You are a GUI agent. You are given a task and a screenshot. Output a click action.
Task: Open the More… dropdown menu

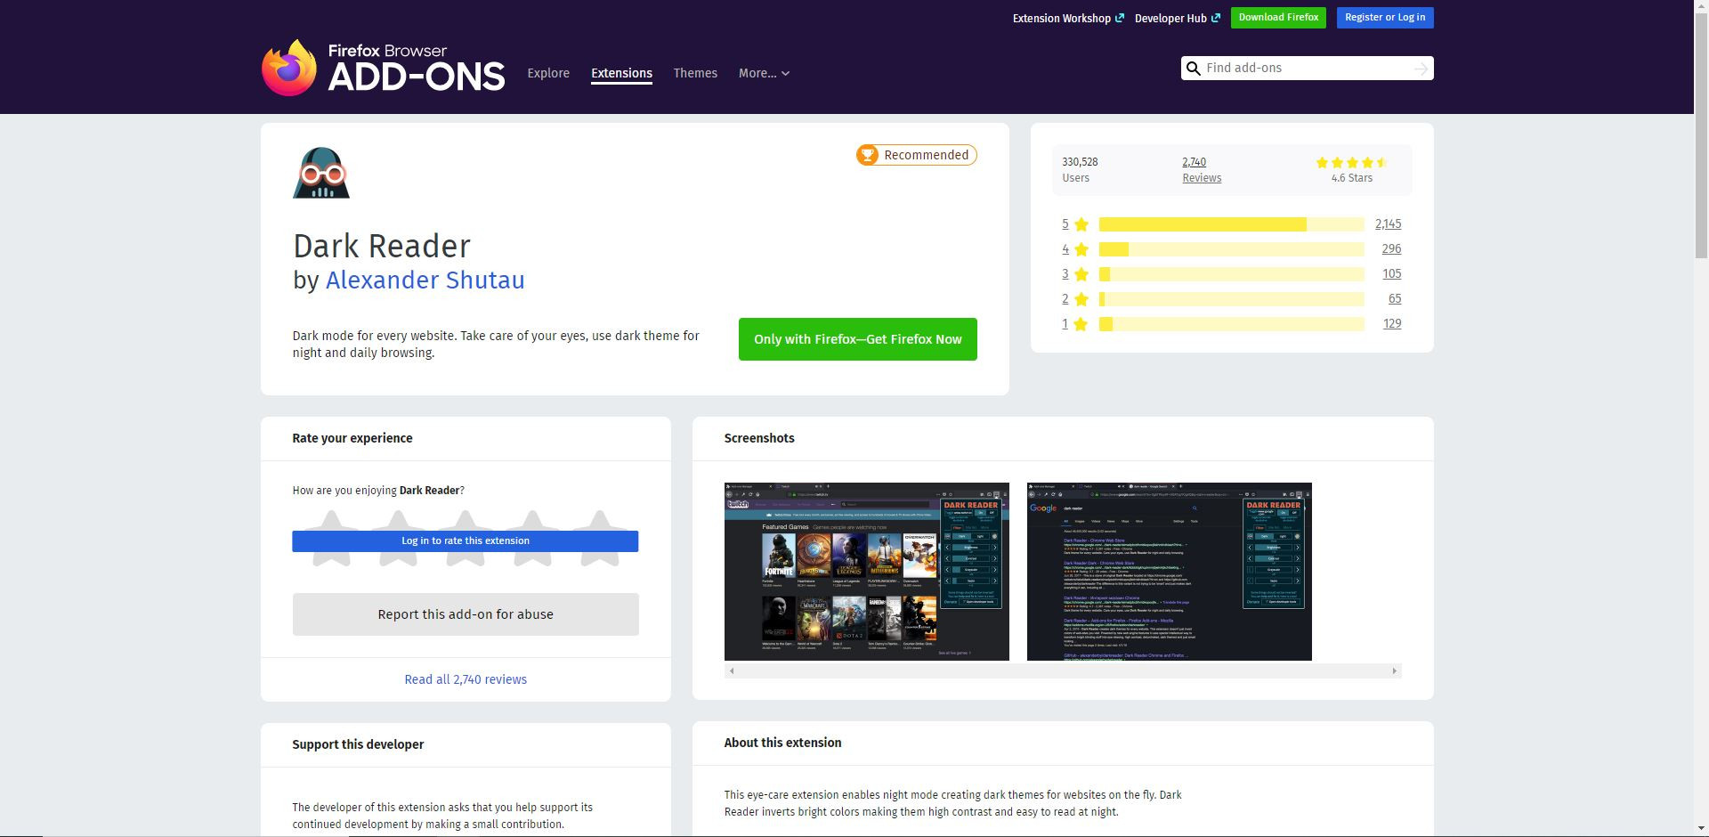click(x=764, y=73)
